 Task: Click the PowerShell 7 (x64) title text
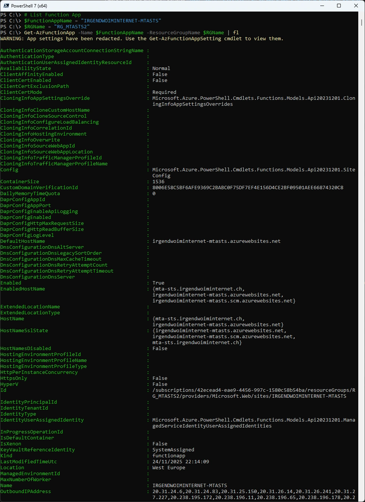(29, 6)
